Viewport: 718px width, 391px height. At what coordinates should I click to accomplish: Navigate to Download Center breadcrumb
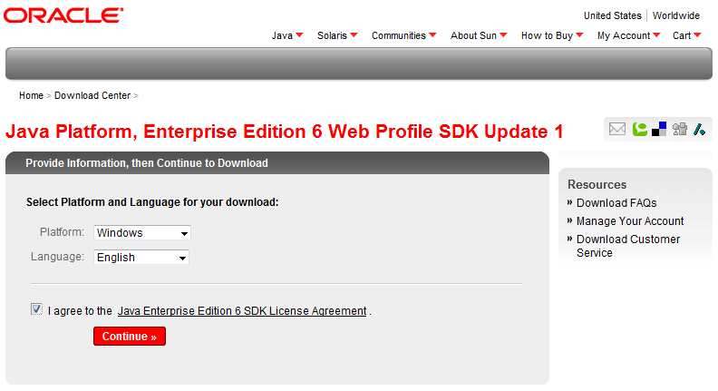click(92, 95)
